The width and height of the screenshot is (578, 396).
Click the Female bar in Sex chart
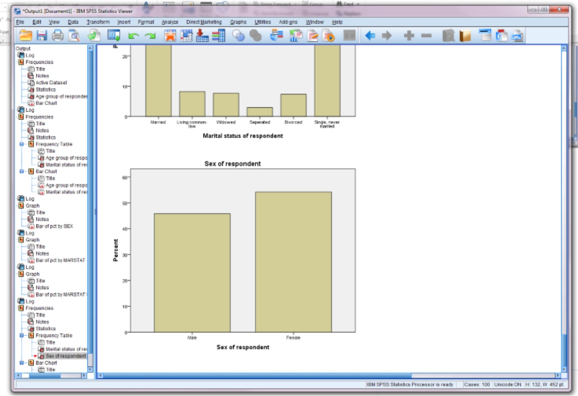click(x=293, y=261)
